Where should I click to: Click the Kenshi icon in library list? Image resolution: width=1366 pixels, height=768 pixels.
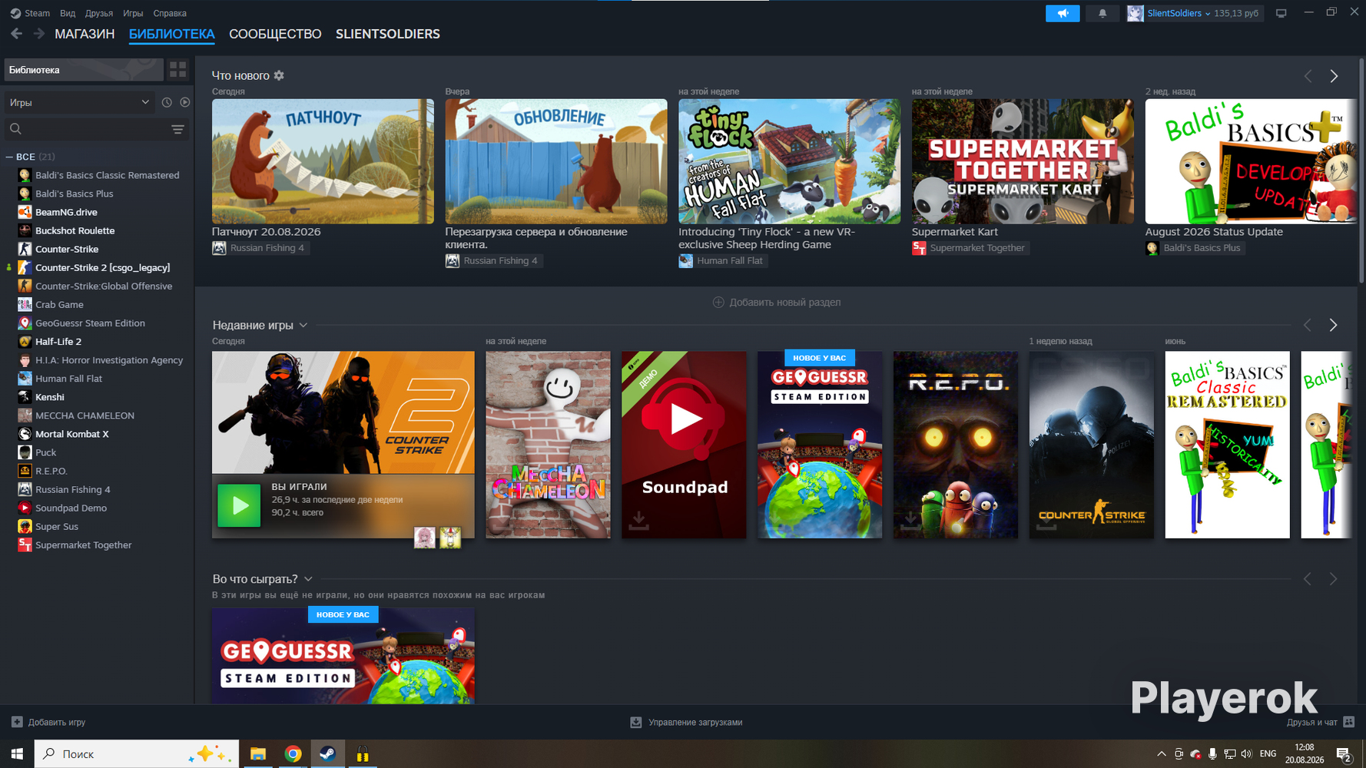tap(25, 397)
